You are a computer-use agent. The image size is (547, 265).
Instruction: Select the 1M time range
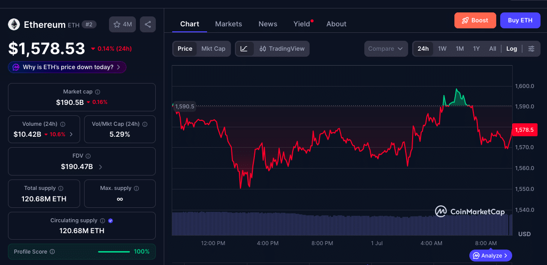[460, 49]
